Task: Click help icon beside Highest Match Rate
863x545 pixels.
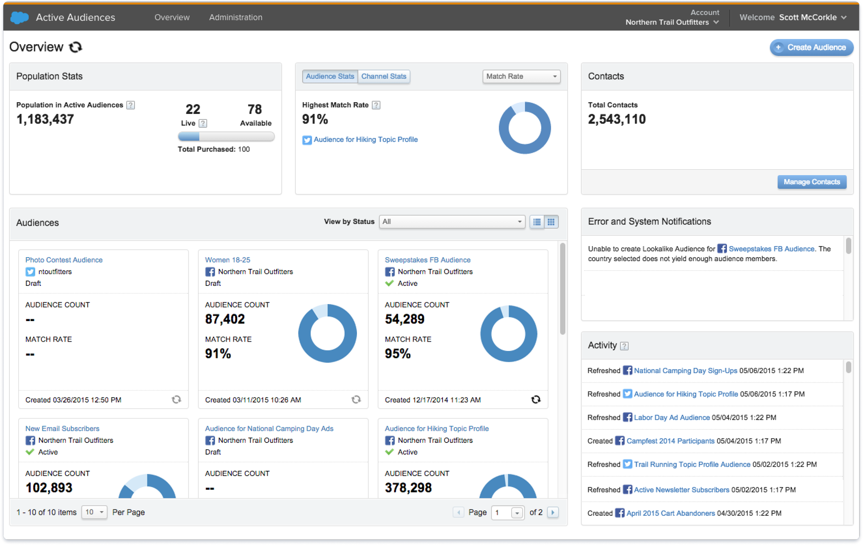Action: click(x=376, y=105)
